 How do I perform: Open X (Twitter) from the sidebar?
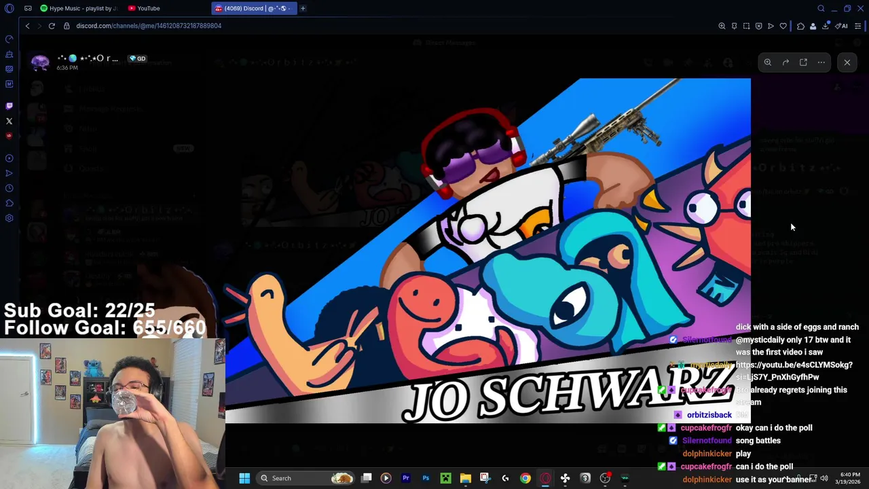click(10, 121)
